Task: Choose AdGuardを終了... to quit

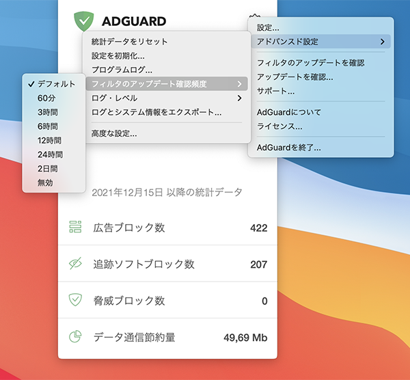Action: pos(321,148)
